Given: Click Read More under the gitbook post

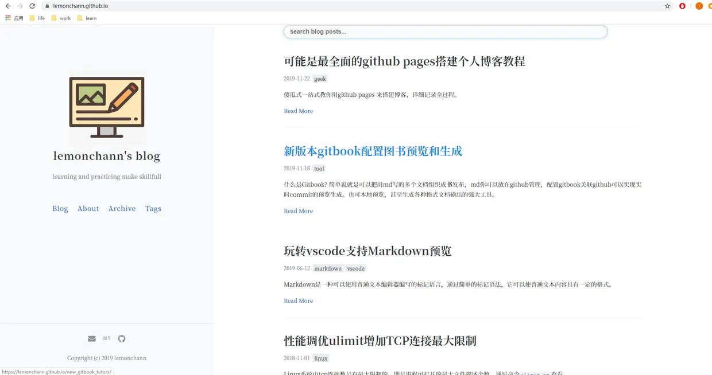Looking at the screenshot, I should 298,211.
